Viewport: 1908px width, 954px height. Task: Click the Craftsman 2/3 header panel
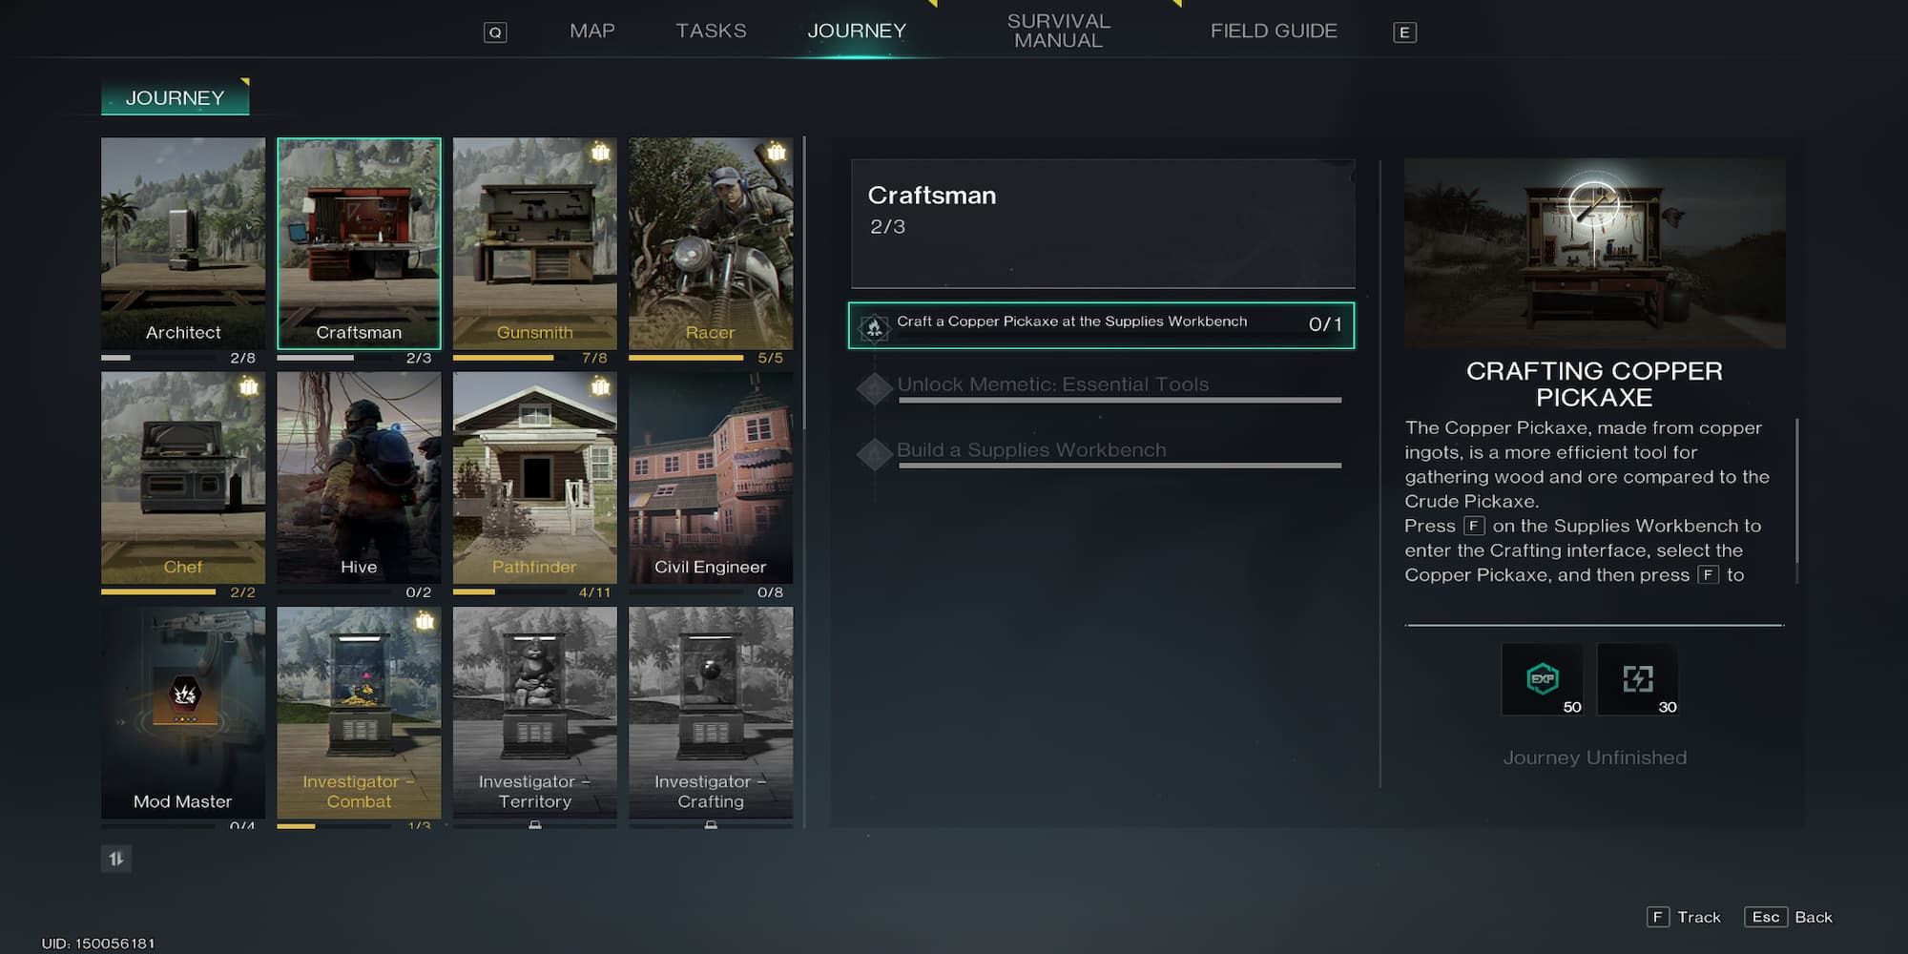(1103, 223)
